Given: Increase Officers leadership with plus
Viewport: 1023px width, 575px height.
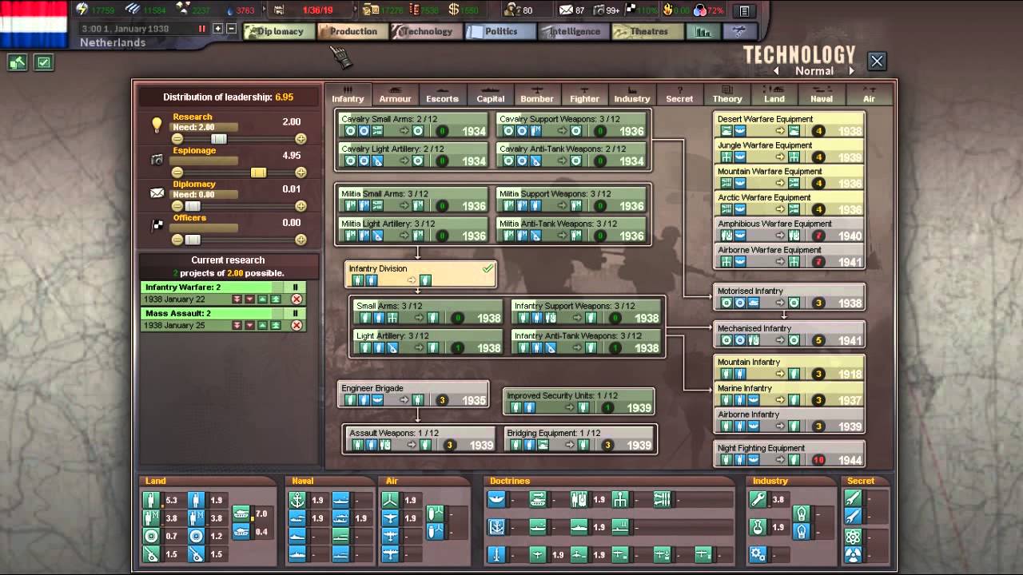Looking at the screenshot, I should coord(301,240).
